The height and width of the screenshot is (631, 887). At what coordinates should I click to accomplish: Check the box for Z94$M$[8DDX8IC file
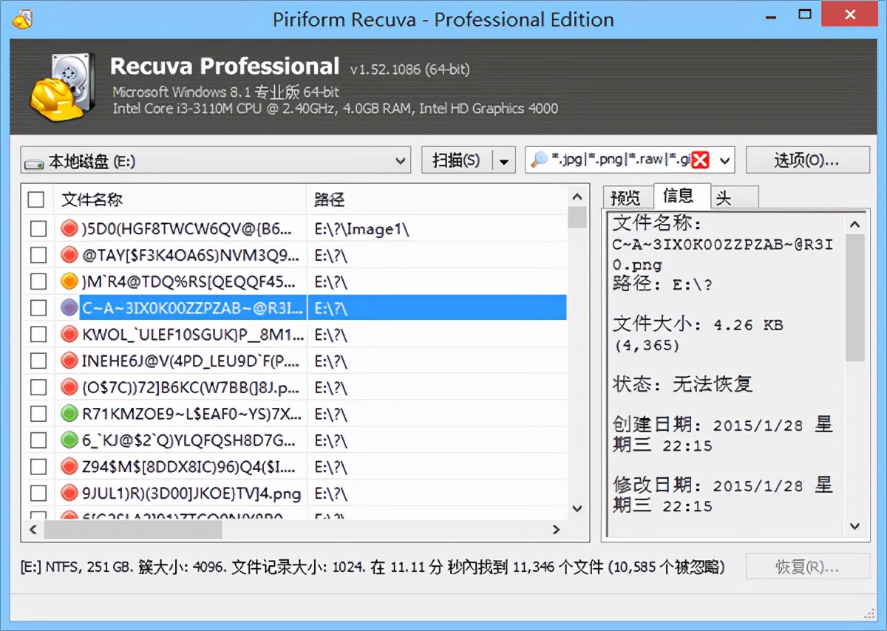[x=38, y=467]
